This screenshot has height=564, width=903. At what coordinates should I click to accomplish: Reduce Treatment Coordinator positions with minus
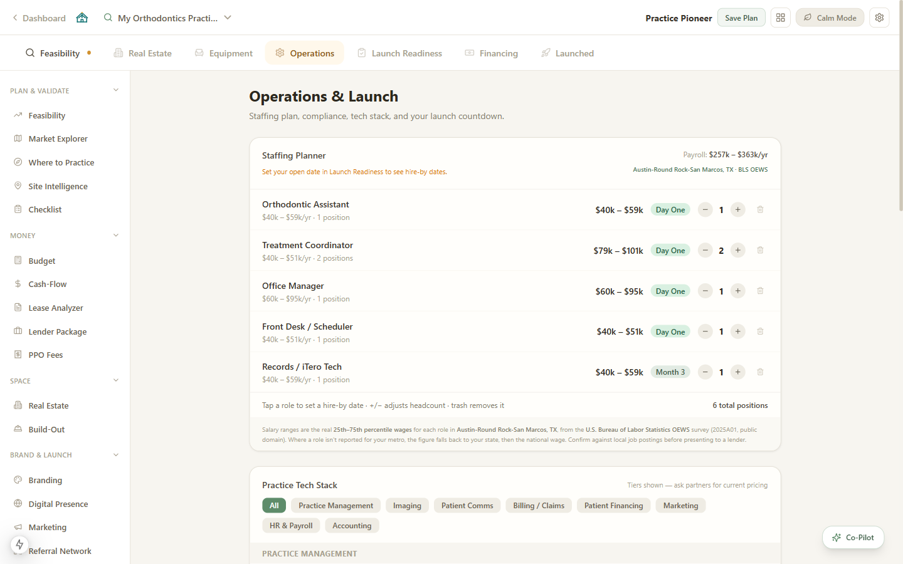[x=705, y=251]
